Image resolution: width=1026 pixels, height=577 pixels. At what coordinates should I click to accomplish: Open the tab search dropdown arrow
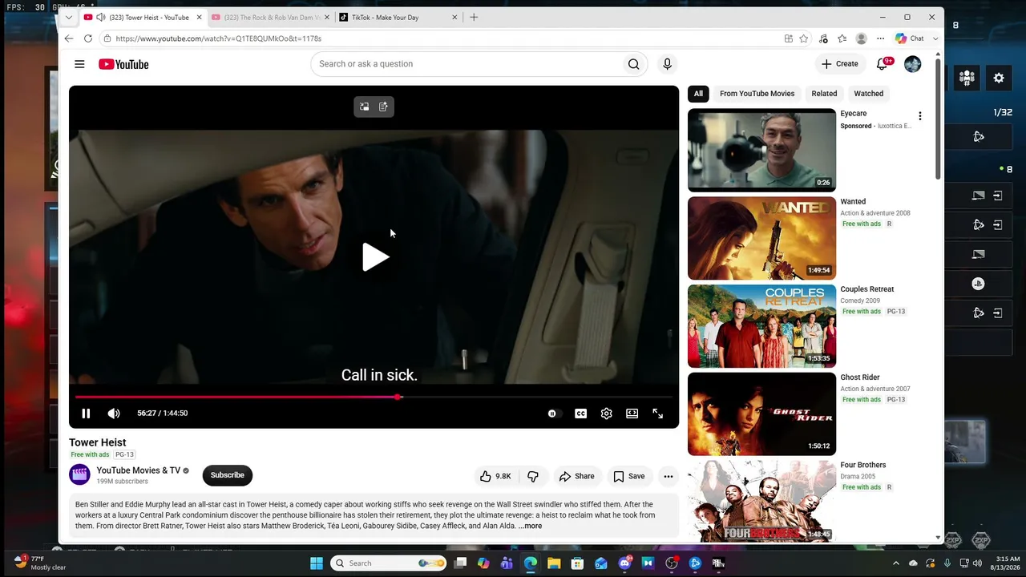pyautogui.click(x=69, y=18)
